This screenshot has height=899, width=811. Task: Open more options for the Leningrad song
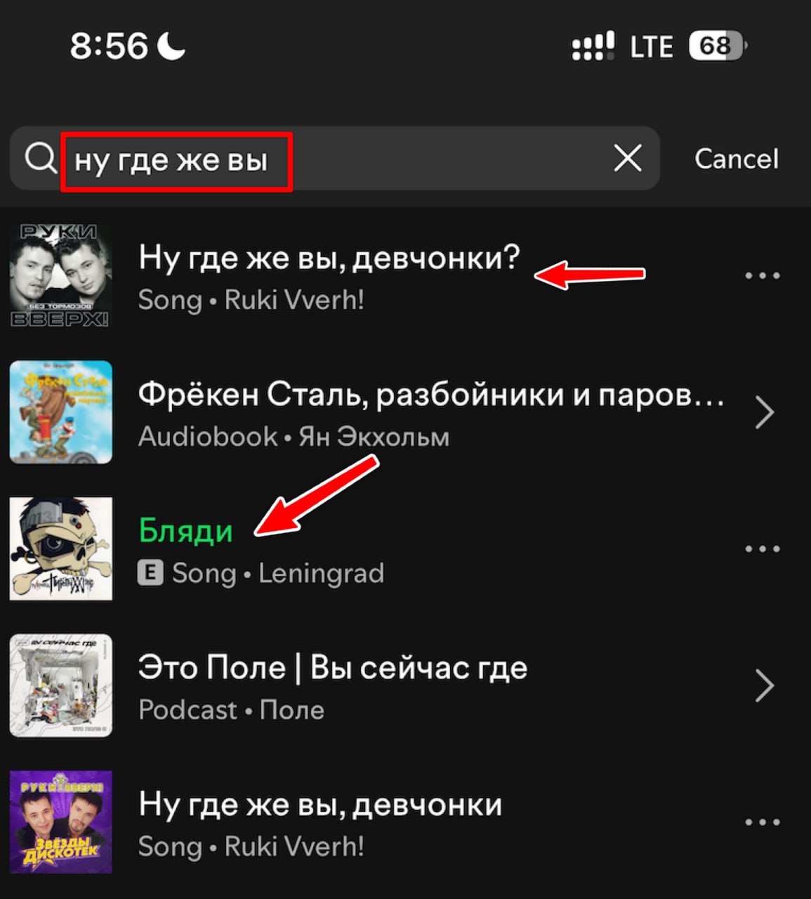pos(763,549)
